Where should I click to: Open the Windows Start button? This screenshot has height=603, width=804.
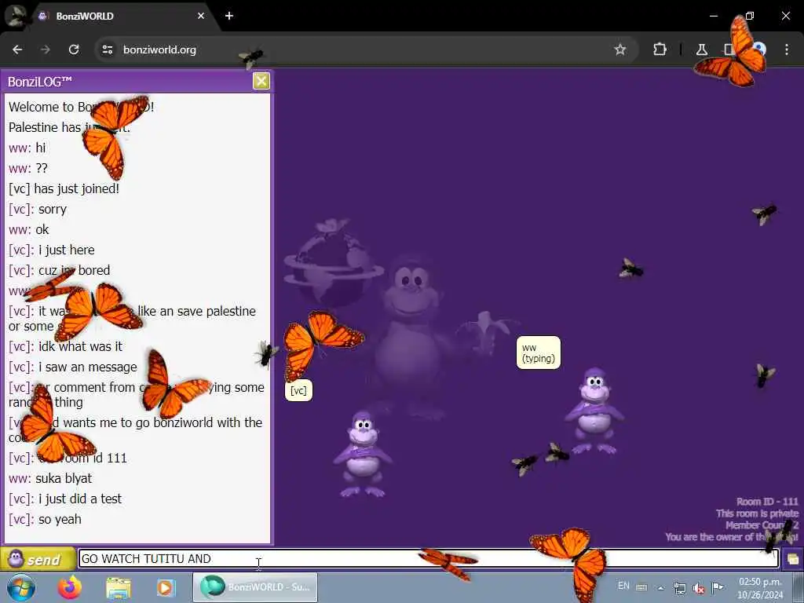[x=21, y=587]
